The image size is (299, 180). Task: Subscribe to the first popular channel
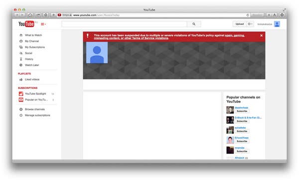242,111
